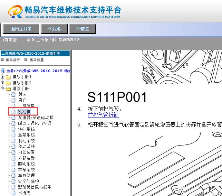
Task: Open the 发动机 page
Action: tap(24, 112)
